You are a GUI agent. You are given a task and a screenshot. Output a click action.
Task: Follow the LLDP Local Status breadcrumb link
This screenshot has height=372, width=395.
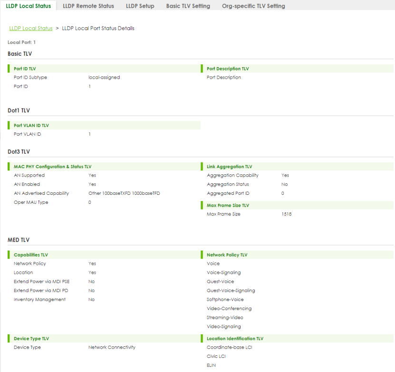point(31,28)
